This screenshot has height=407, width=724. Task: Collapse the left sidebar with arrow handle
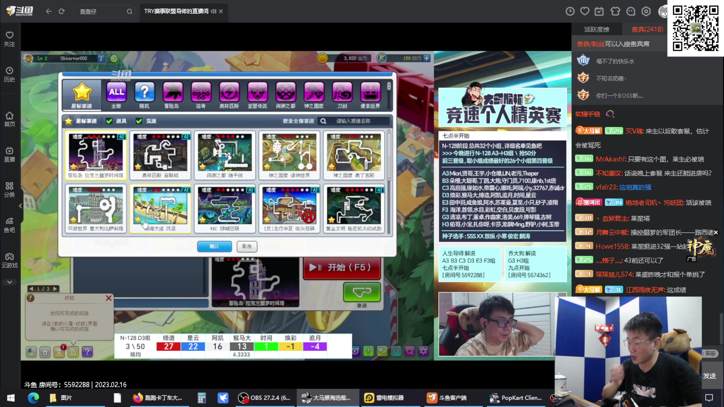tap(20, 206)
